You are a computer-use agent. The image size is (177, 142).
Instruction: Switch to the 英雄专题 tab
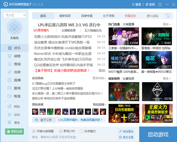(x=87, y=16)
